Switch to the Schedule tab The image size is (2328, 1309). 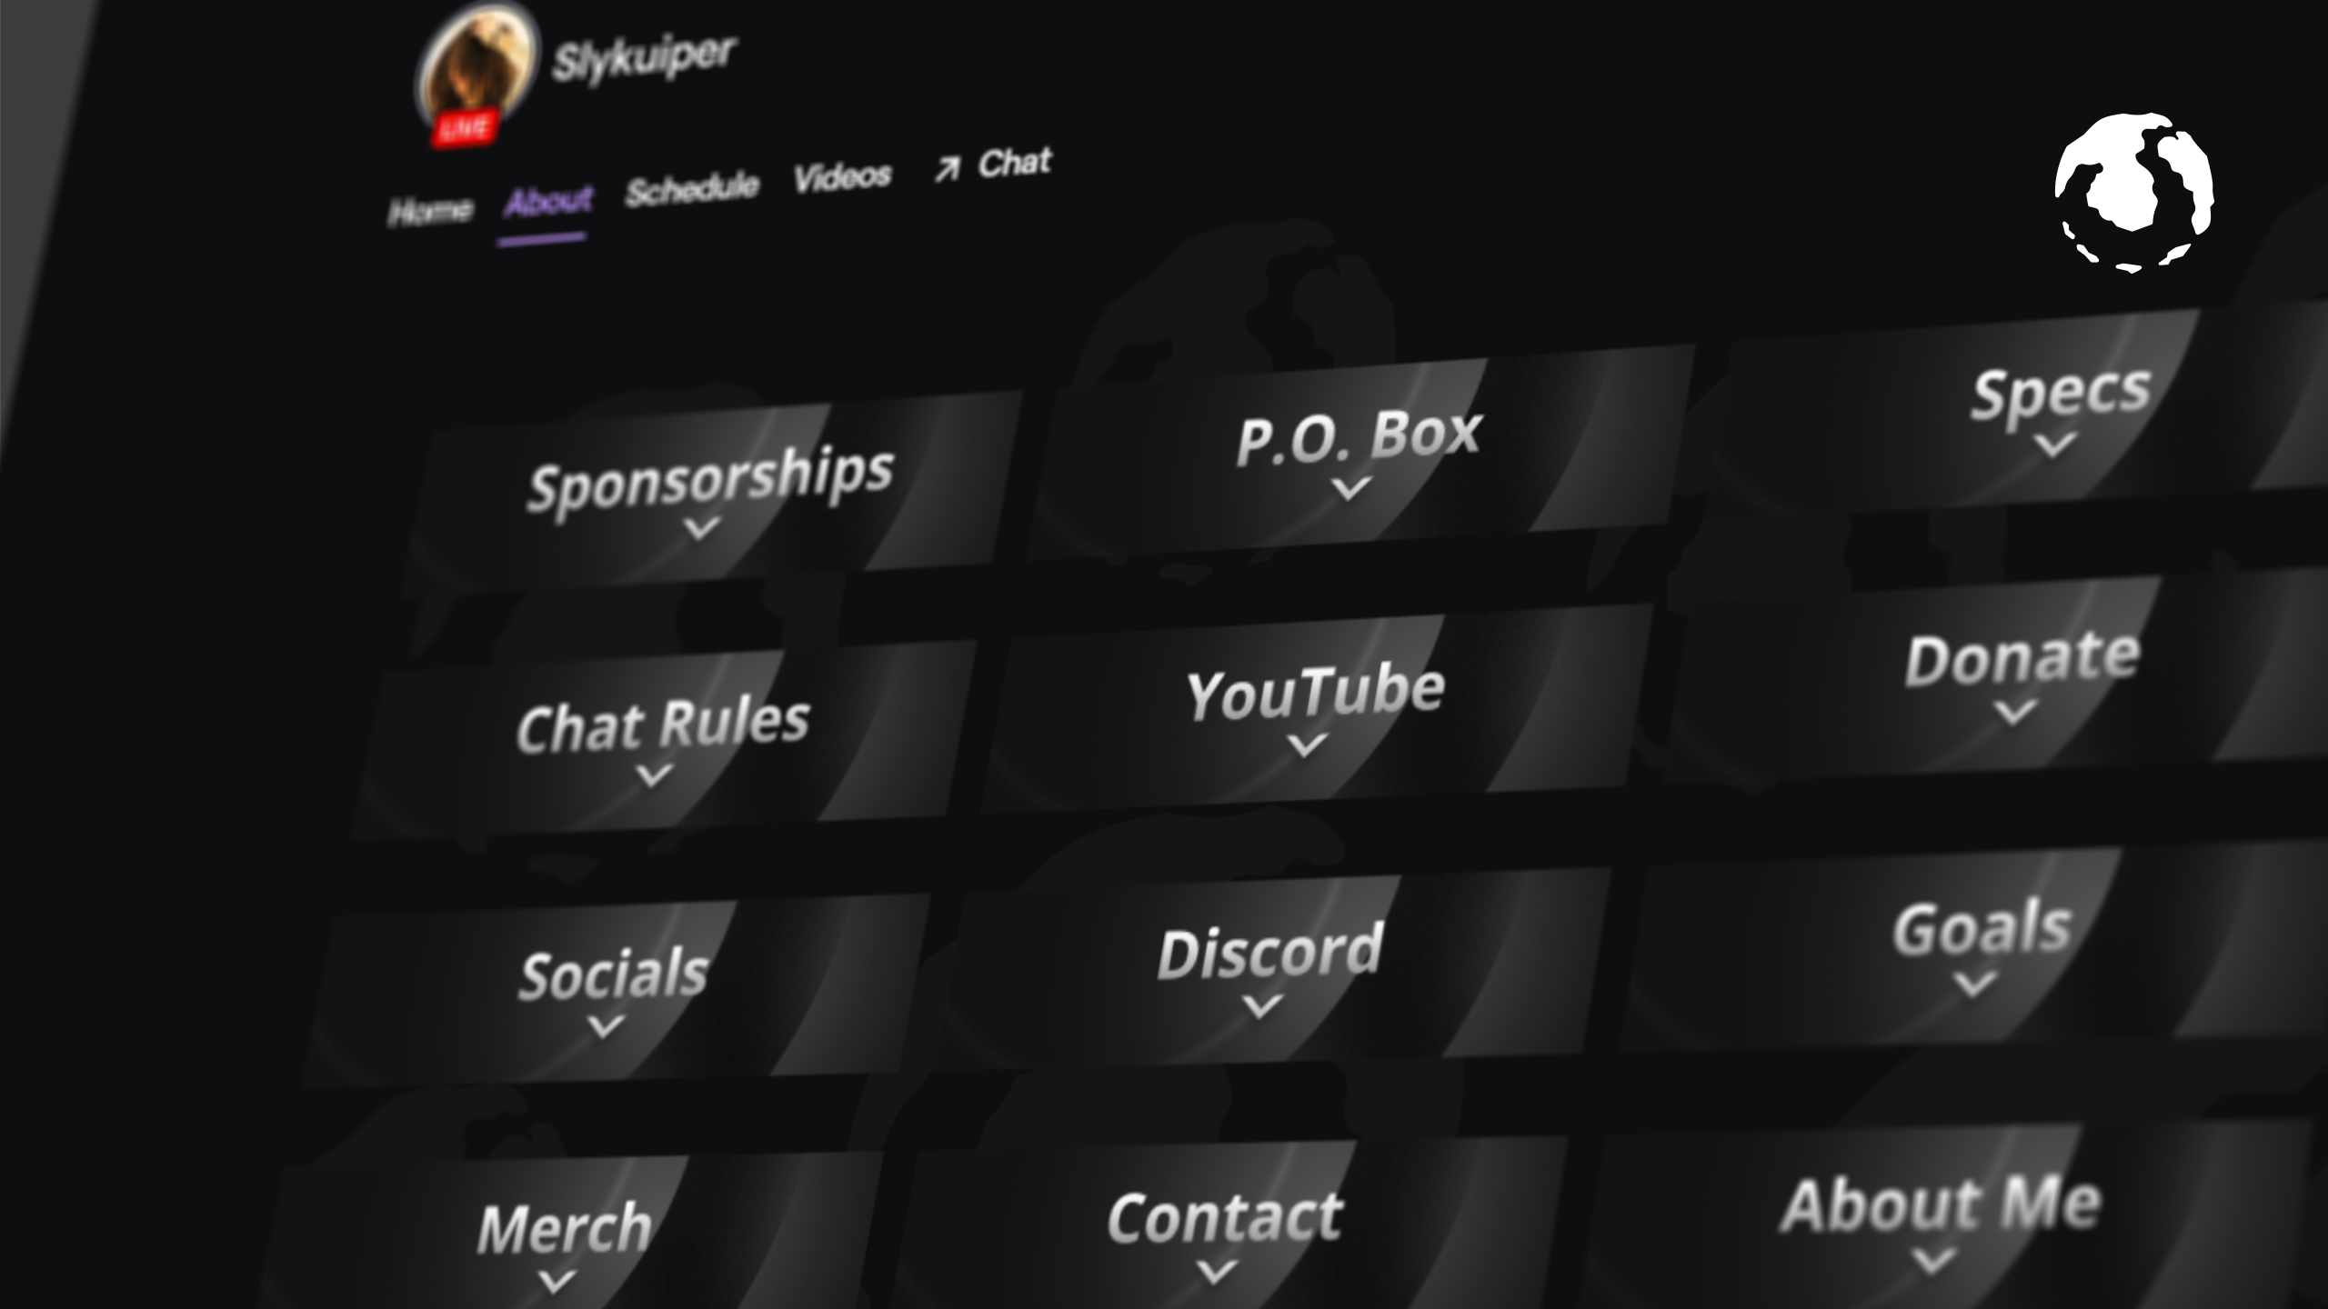(692, 188)
